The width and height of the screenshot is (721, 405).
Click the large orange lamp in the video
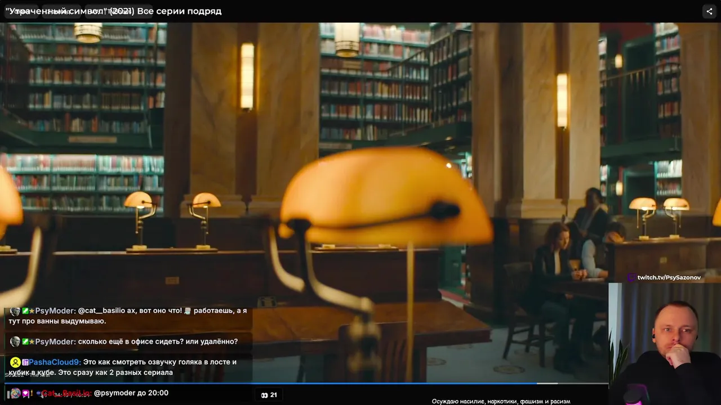point(386,197)
